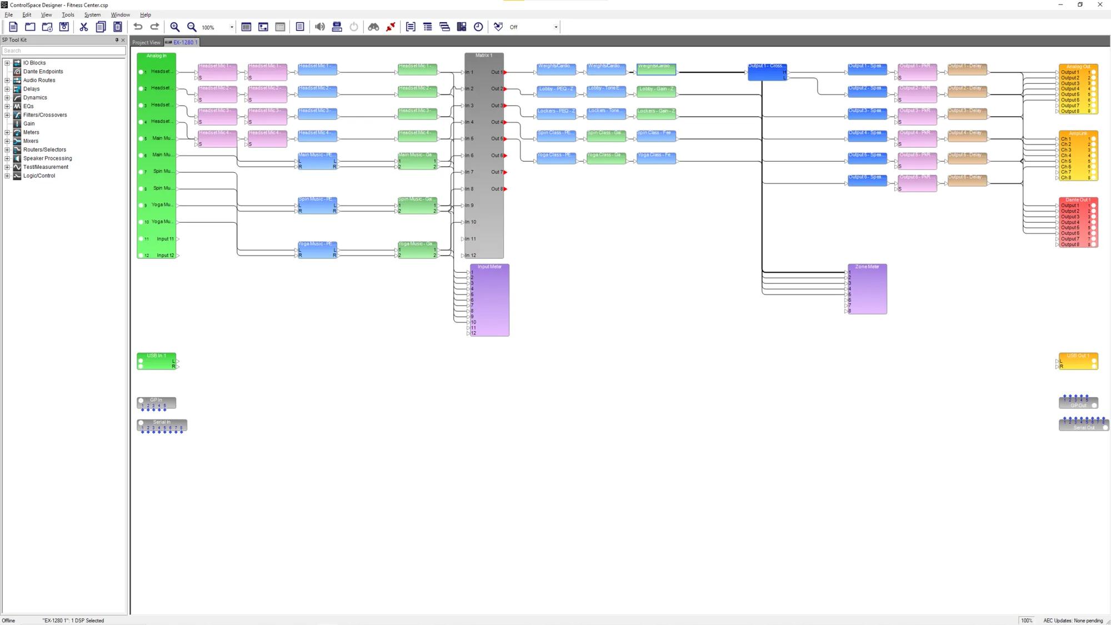Viewport: 1111px width, 625px height.
Task: Open the System menu
Action: click(x=92, y=15)
